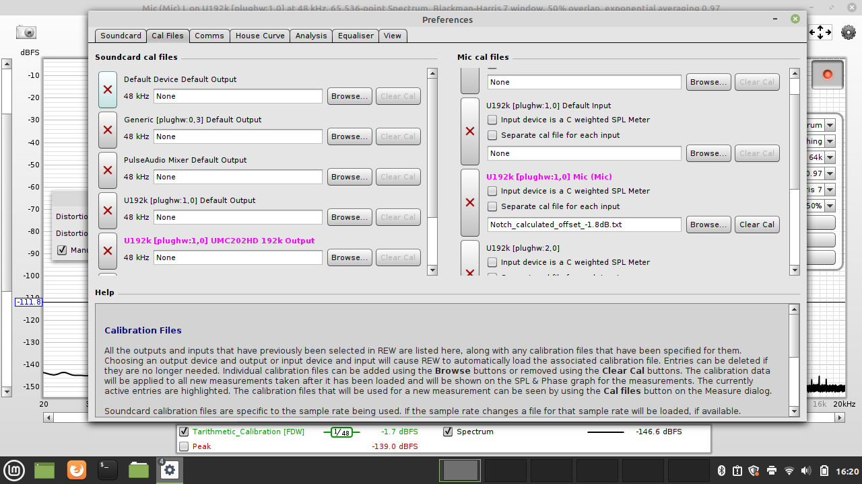Open the update manager shield icon
862x484 pixels.
click(x=754, y=471)
